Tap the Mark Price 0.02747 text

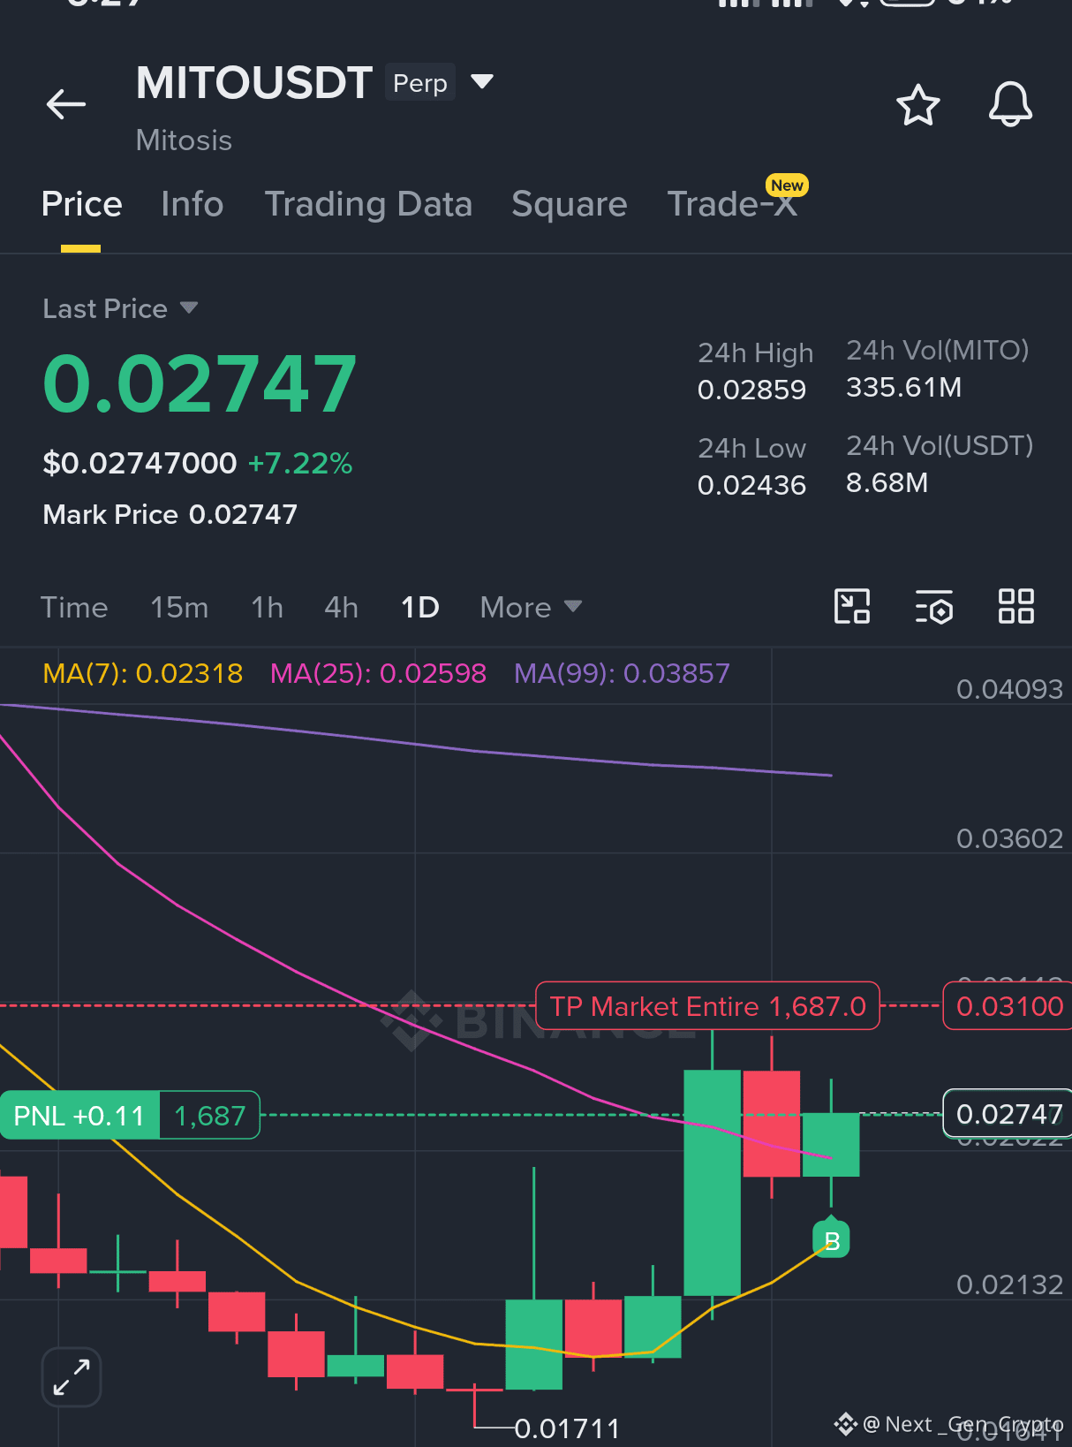pyautogui.click(x=170, y=514)
